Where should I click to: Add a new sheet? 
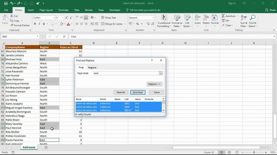[x=46, y=147]
